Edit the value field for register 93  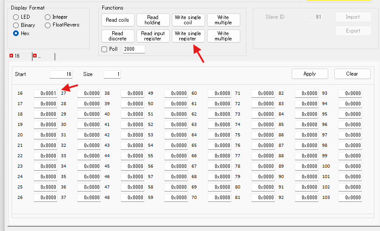coord(350,93)
